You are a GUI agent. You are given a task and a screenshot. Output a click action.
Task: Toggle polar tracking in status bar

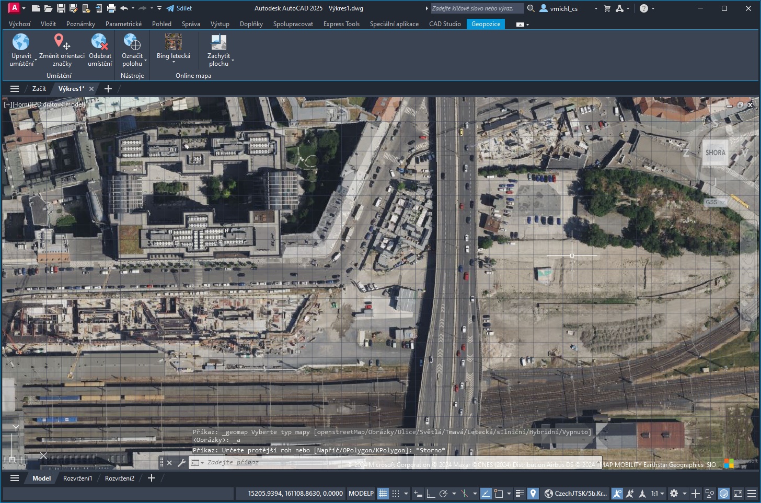pos(444,494)
